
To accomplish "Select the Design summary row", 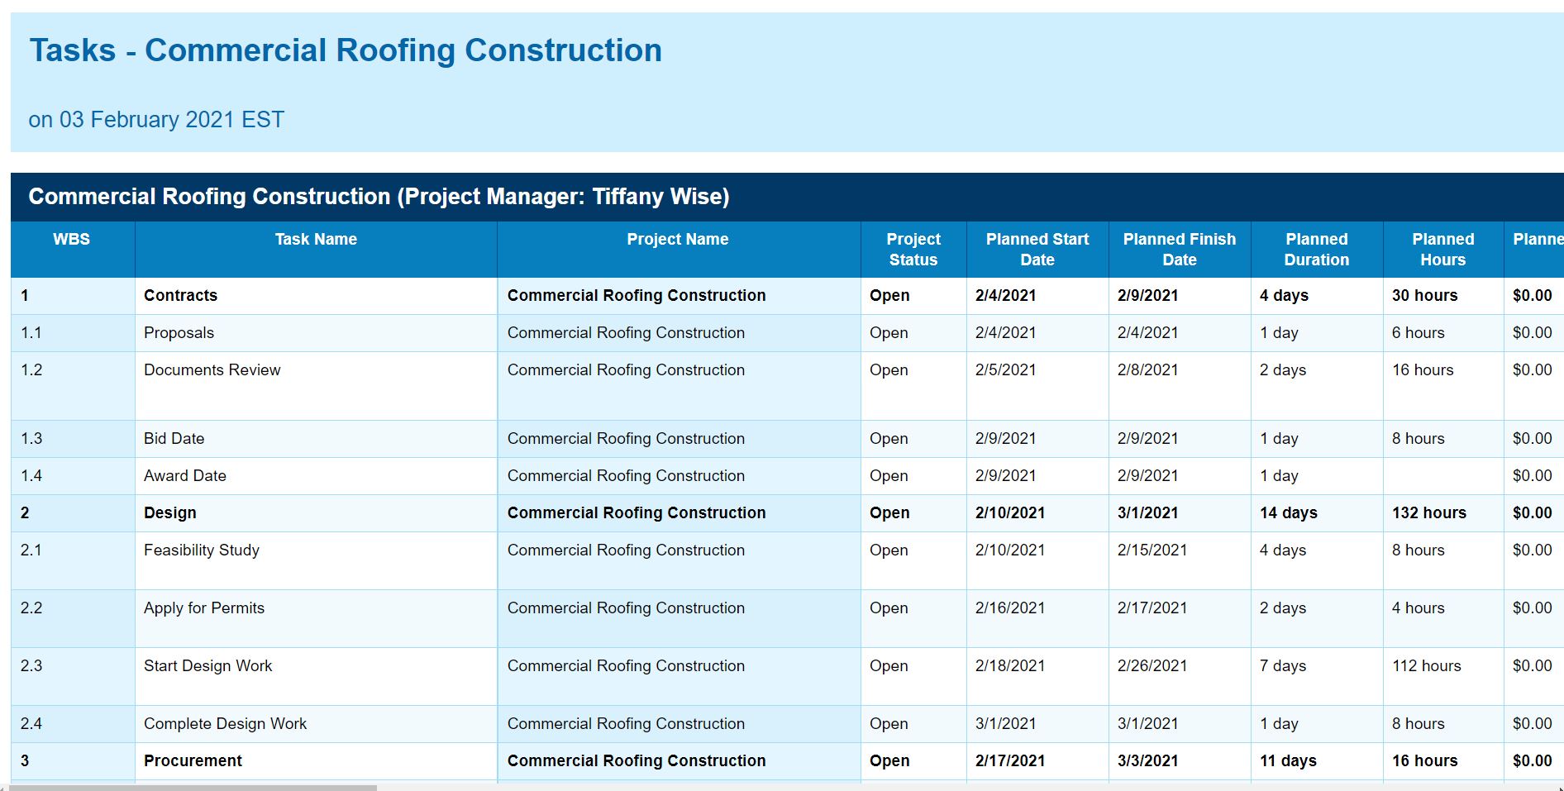I will pos(169,512).
